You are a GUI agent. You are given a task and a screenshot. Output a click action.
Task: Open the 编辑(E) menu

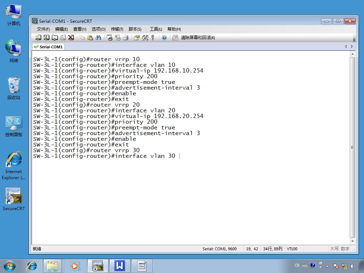click(x=61, y=29)
